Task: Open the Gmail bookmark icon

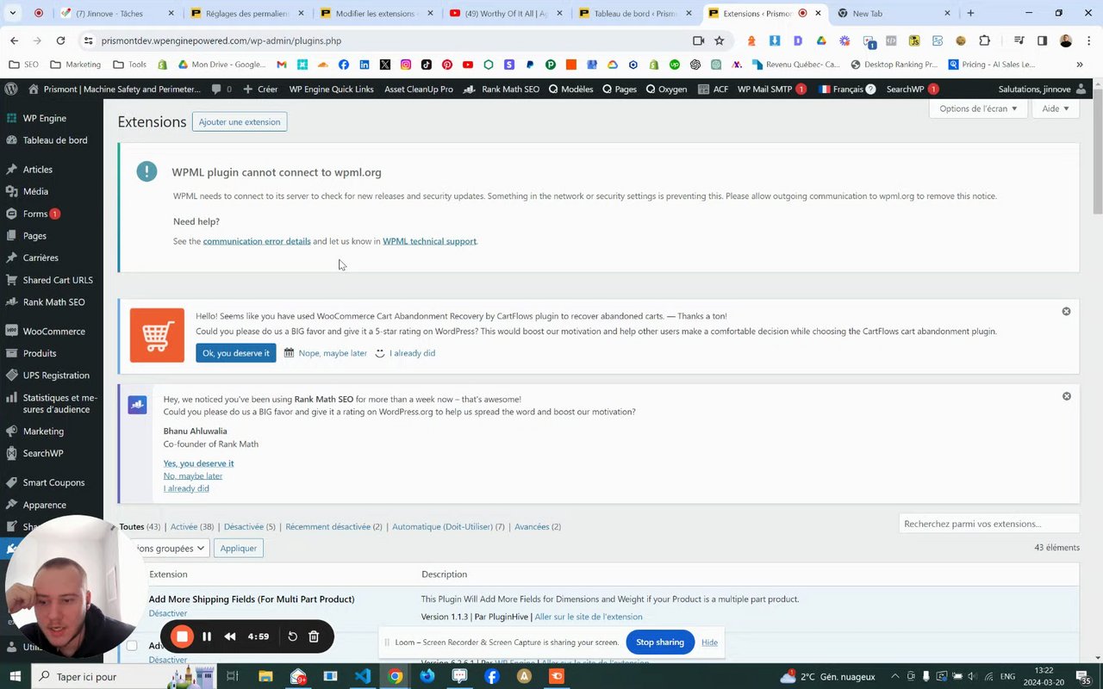Action: [282, 65]
